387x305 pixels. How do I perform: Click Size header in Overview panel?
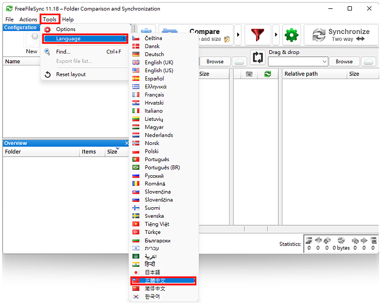(116, 152)
